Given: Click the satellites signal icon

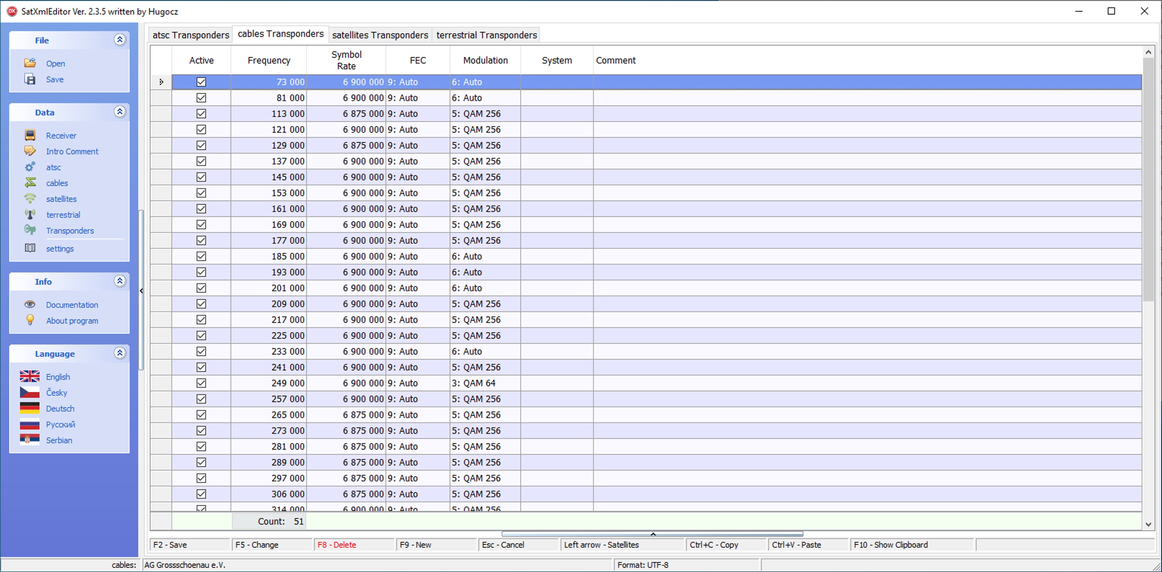Looking at the screenshot, I should (30, 199).
